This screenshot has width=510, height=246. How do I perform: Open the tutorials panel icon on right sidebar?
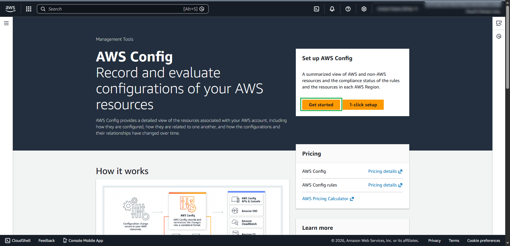499,23
